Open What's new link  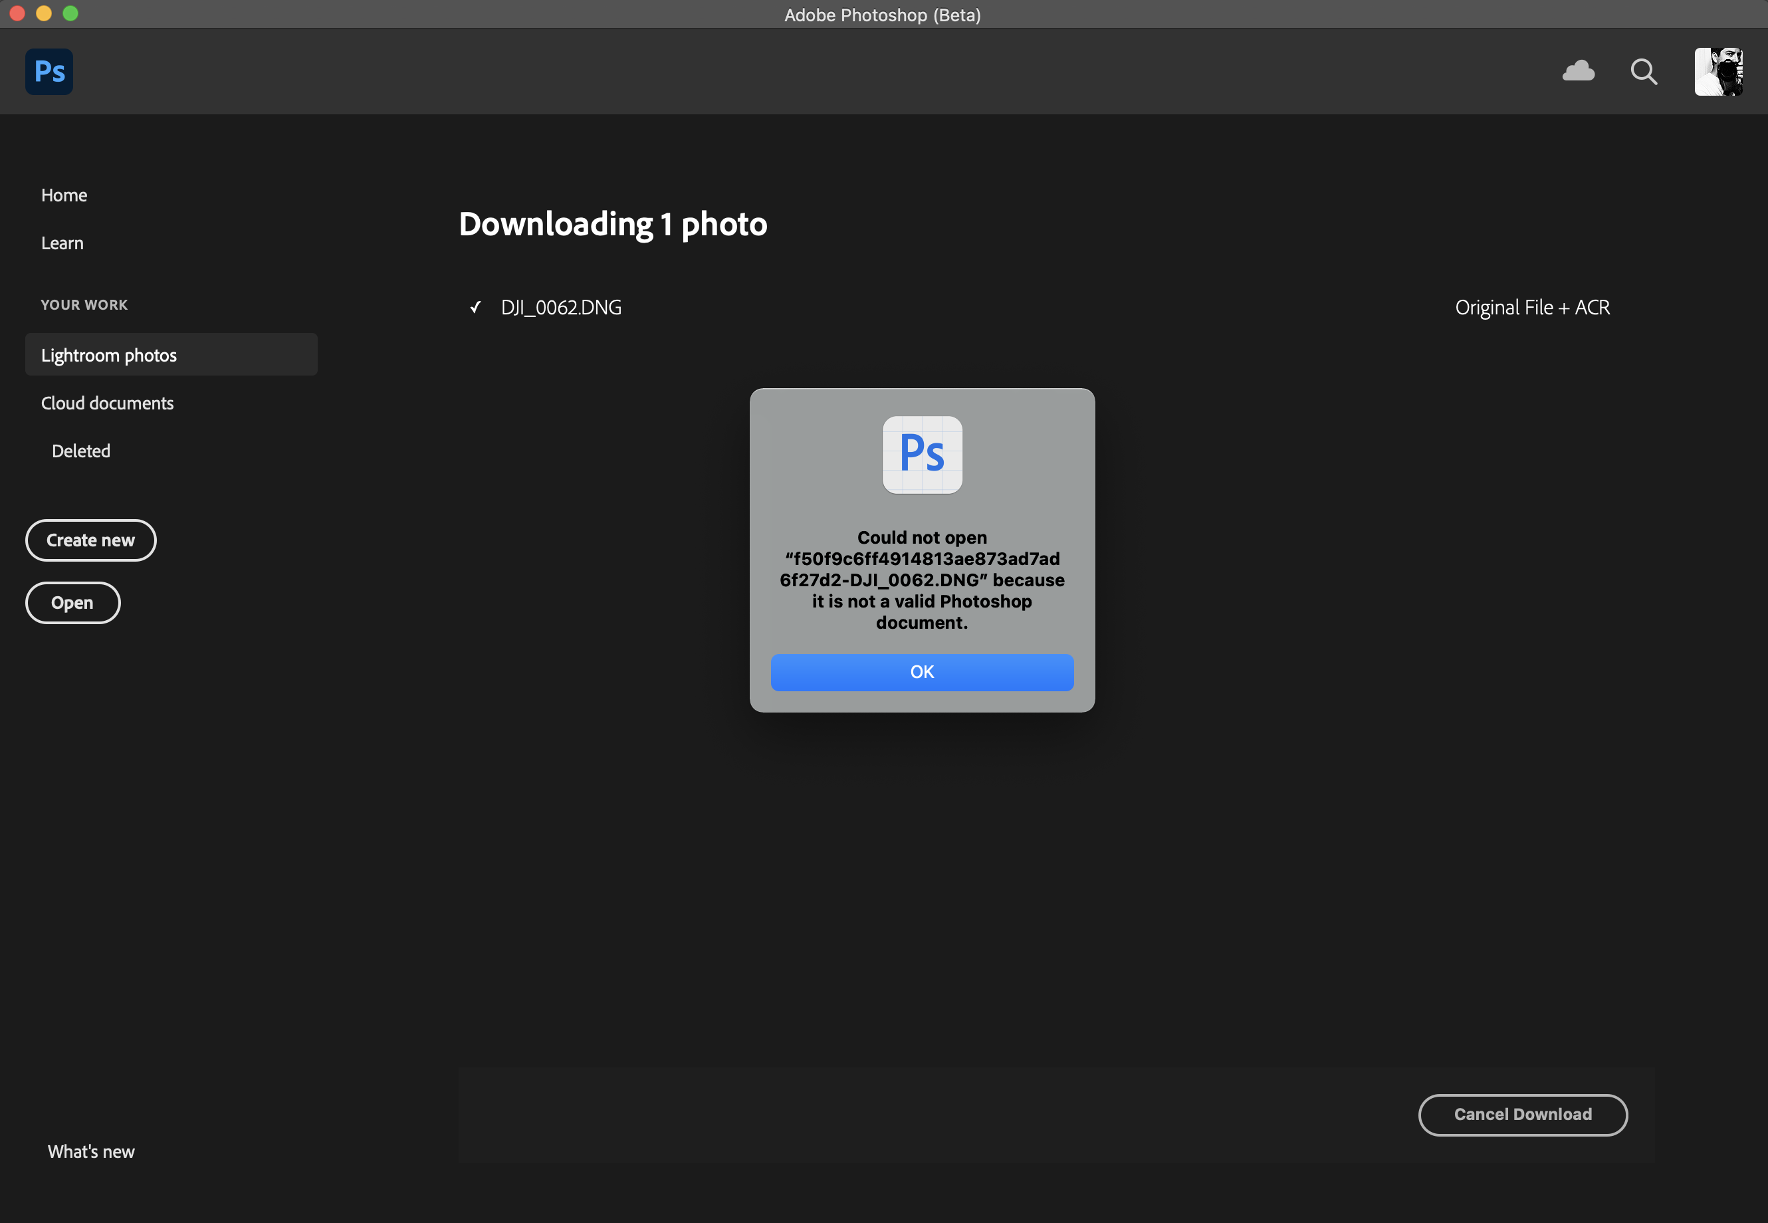91,1151
